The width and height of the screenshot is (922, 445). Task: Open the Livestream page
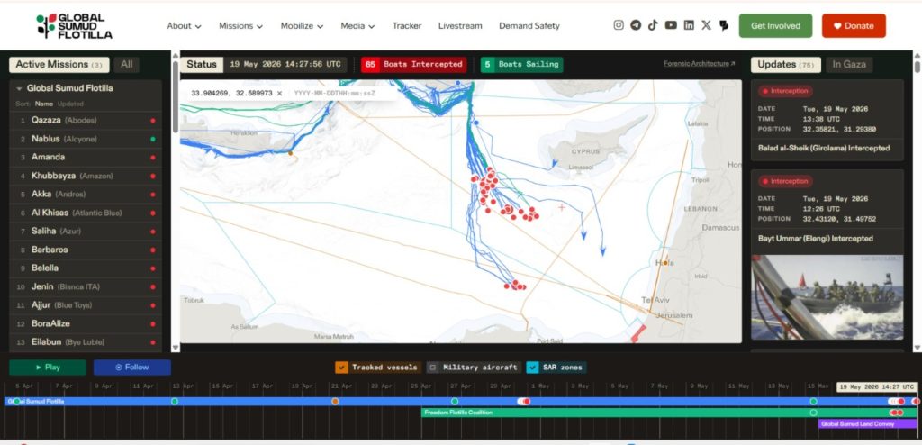(x=460, y=26)
